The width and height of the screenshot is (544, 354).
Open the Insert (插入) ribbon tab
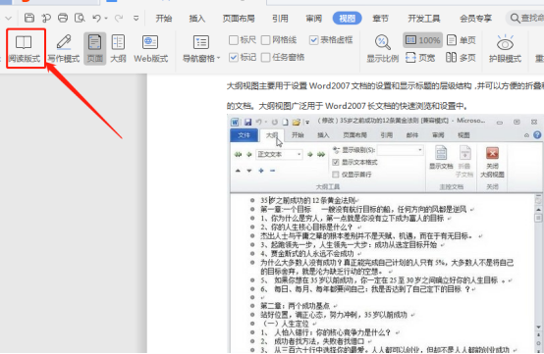[x=196, y=19]
